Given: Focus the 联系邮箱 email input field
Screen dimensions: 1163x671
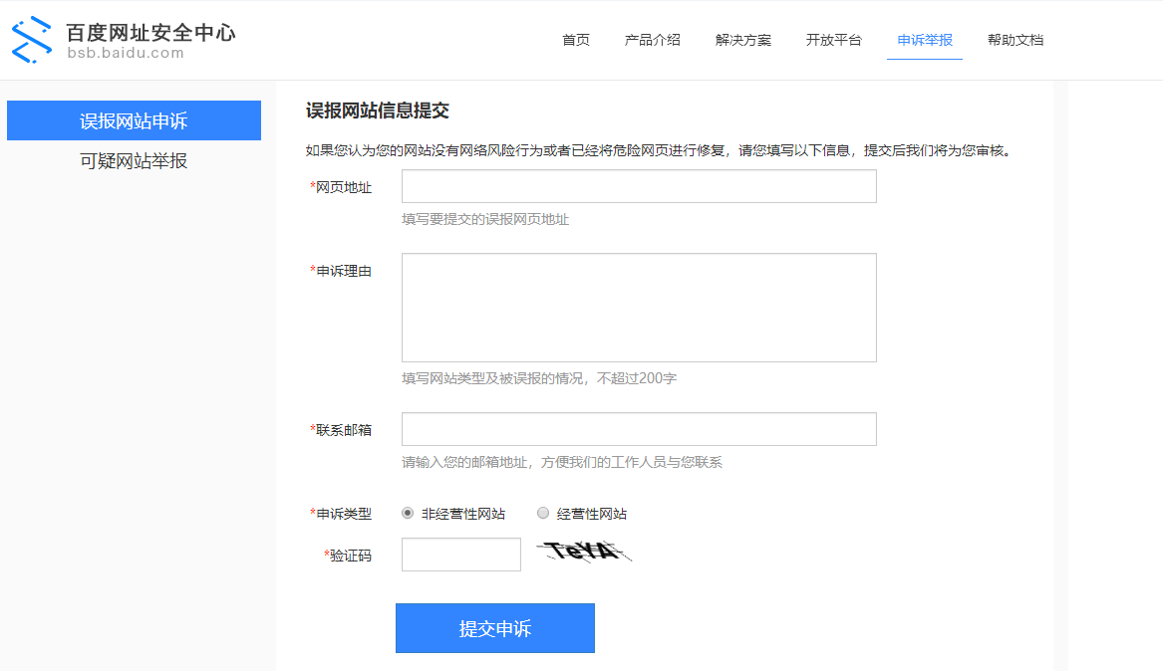Looking at the screenshot, I should pos(639,429).
